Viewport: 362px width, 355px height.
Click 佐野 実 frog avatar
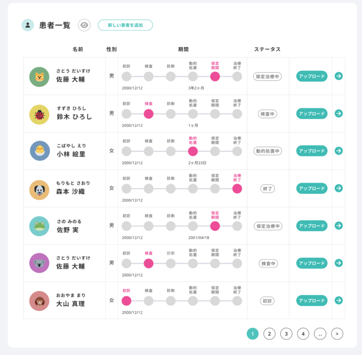pyautogui.click(x=39, y=226)
